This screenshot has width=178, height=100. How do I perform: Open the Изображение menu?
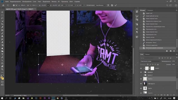(x=27, y=2)
